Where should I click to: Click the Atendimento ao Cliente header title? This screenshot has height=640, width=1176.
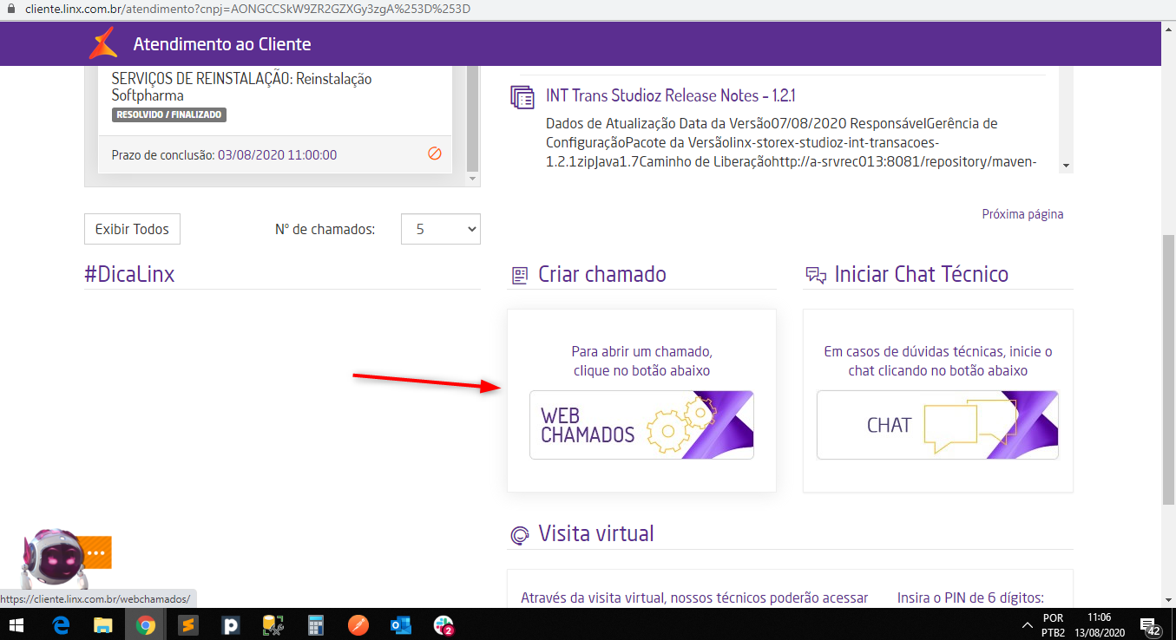pos(222,44)
